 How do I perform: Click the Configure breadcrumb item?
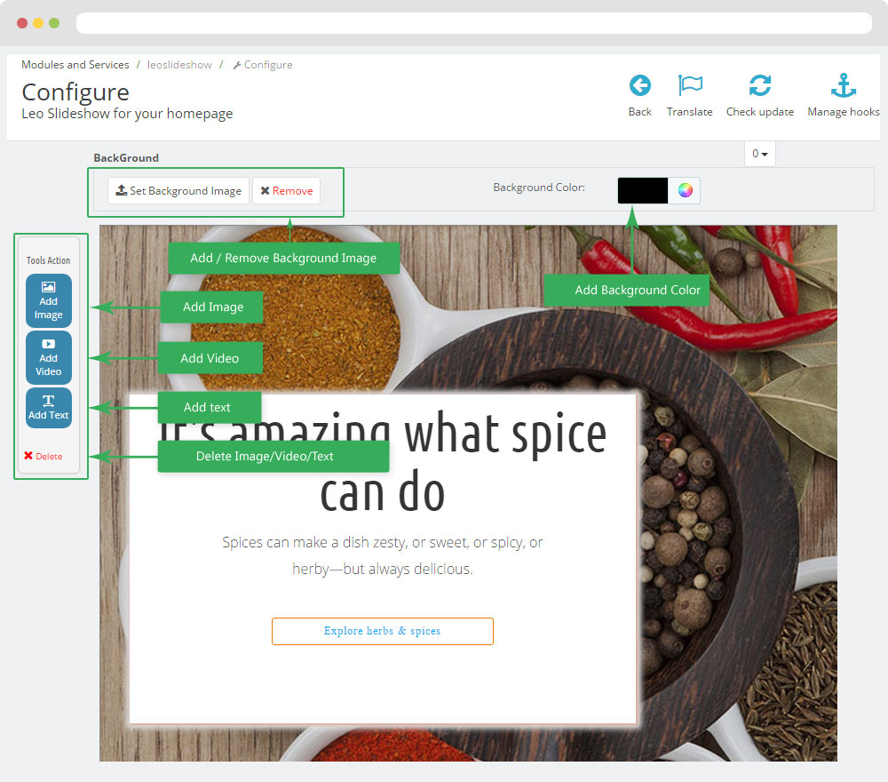coord(263,65)
